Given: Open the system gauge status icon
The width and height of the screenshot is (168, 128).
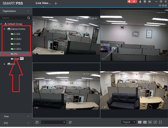Looking at the screenshot, I should (x=150, y=2).
